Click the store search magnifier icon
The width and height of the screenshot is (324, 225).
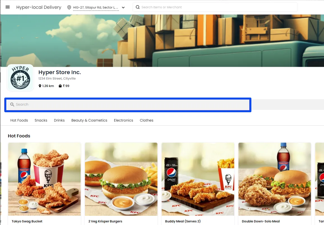[x=12, y=104]
